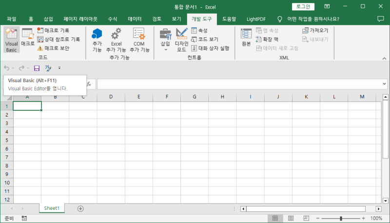Expand the formula bar chevron
This screenshot has width=390, height=223.
[x=384, y=84]
